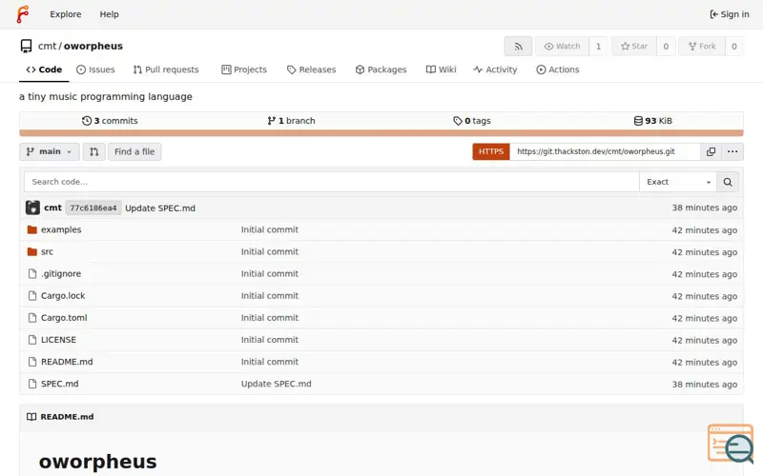Open the .gitignore file
This screenshot has height=476, width=763.
pyautogui.click(x=61, y=273)
